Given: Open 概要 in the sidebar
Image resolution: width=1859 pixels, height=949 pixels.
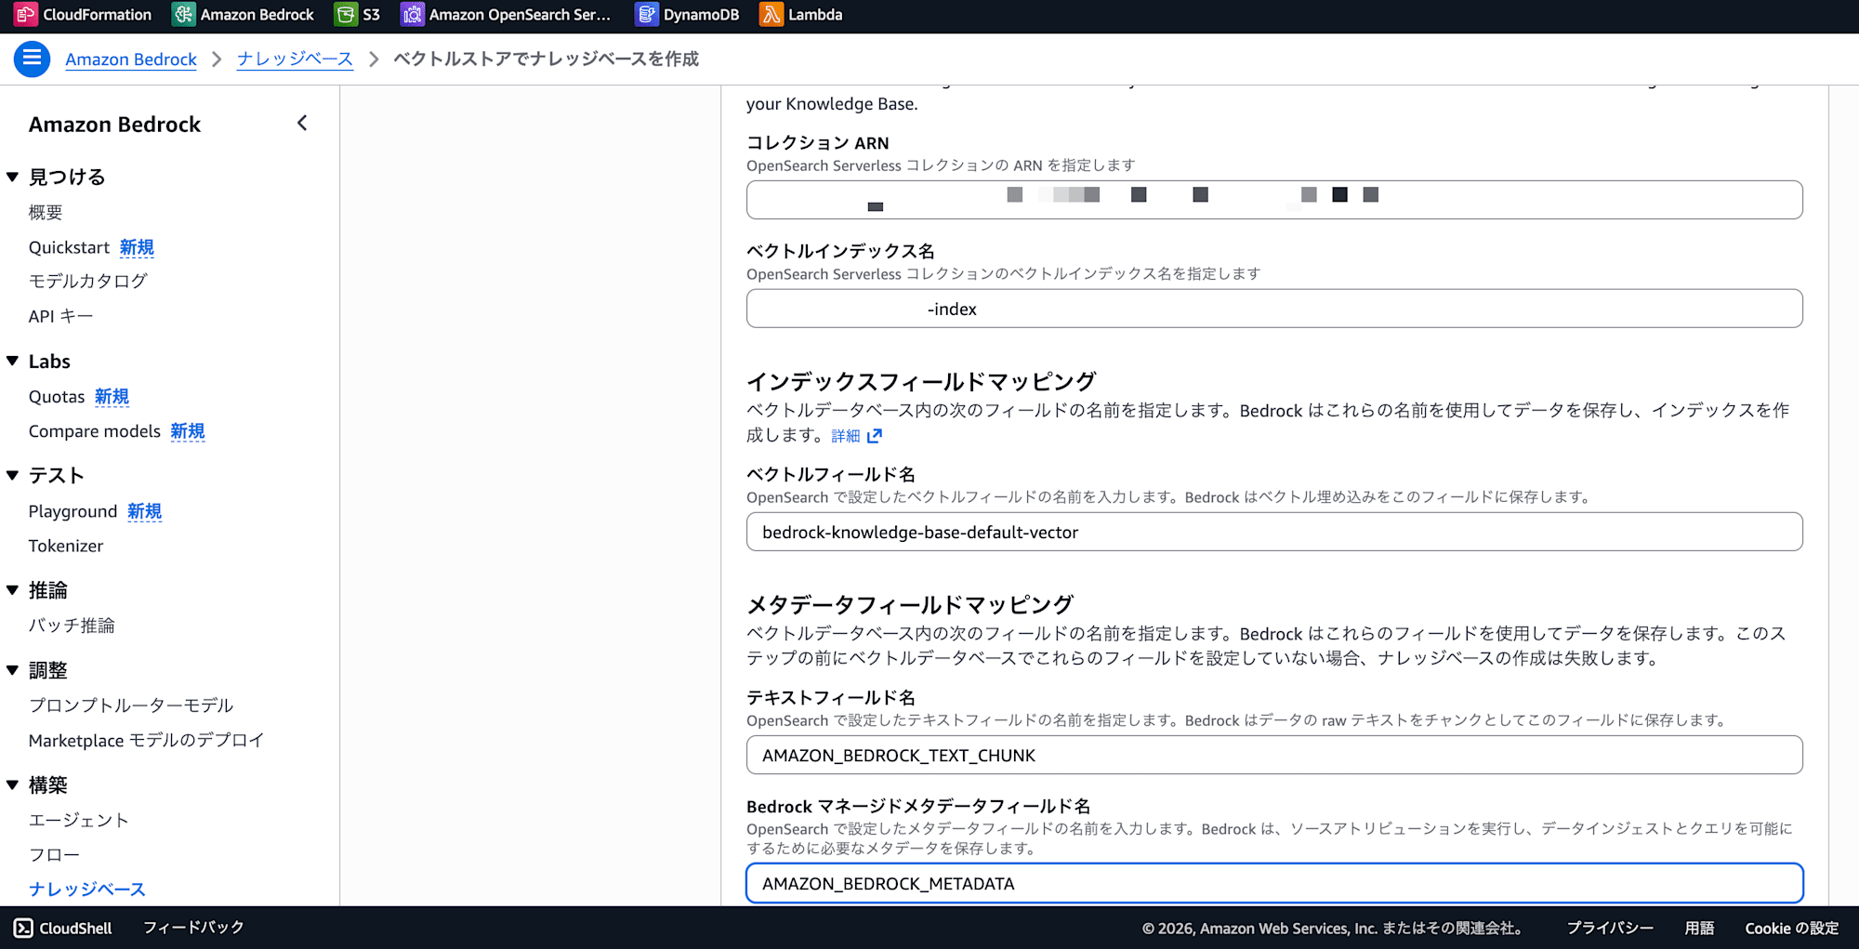Looking at the screenshot, I should (46, 213).
